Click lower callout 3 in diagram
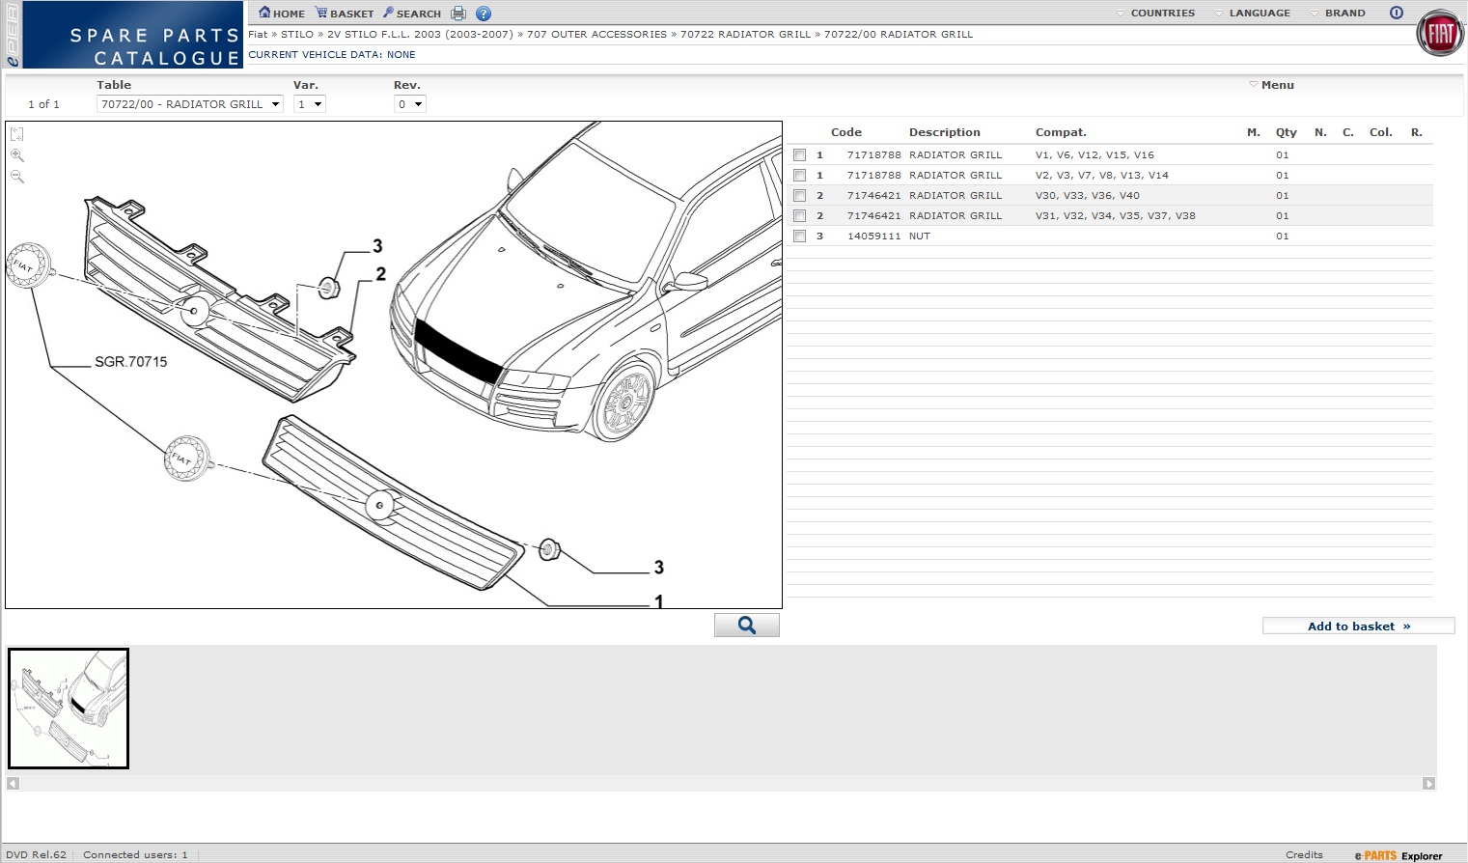Viewport: 1468px width, 863px height. click(658, 567)
